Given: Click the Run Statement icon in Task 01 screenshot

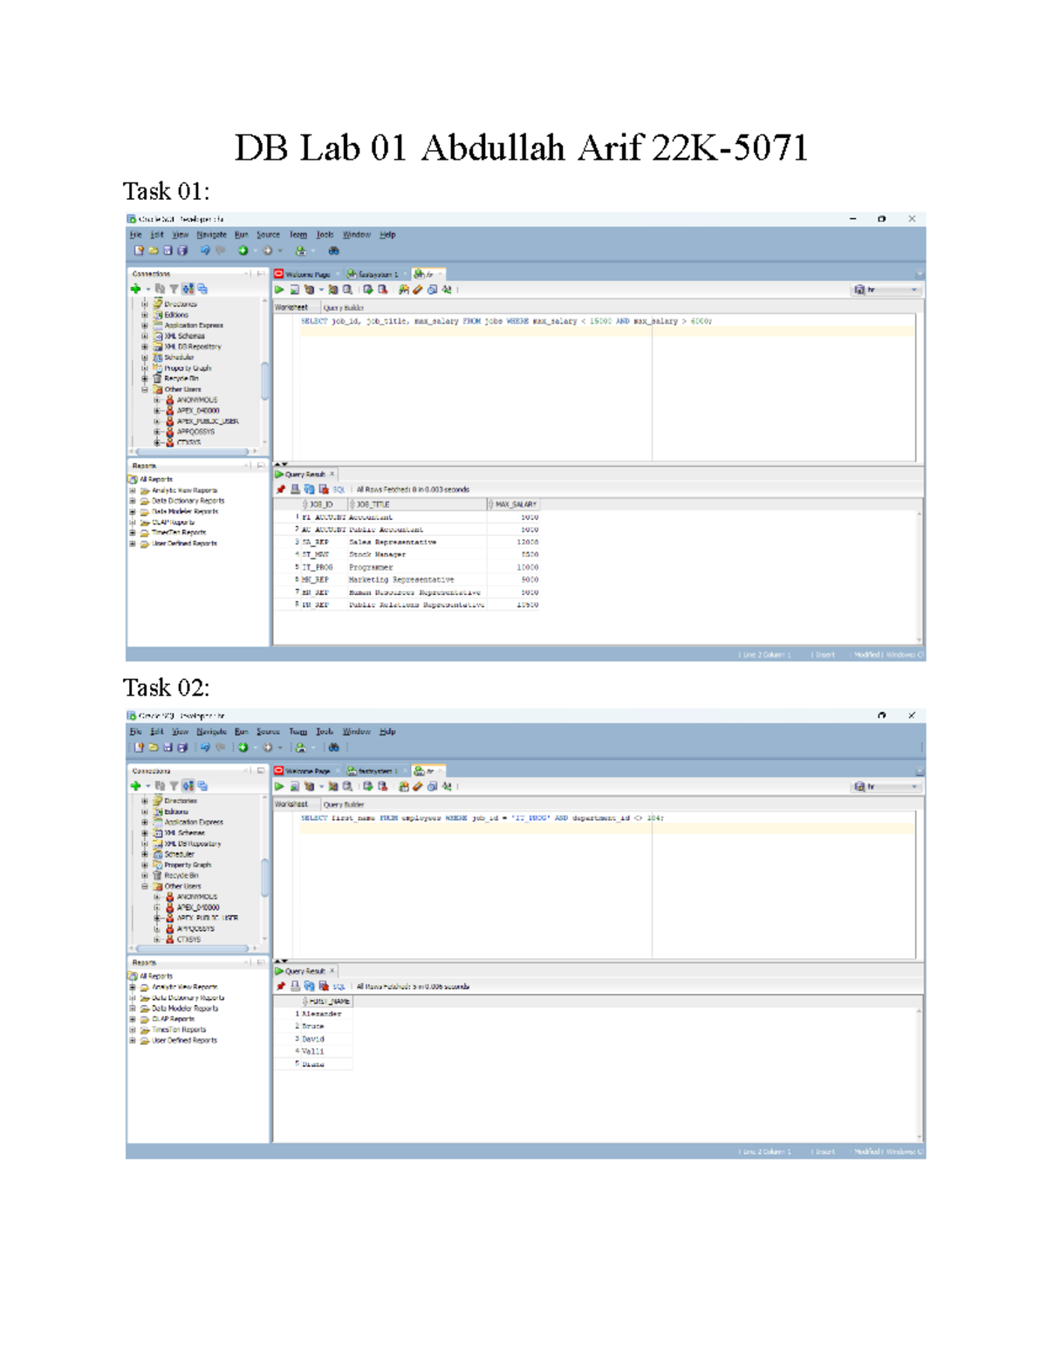Looking at the screenshot, I should point(279,290).
